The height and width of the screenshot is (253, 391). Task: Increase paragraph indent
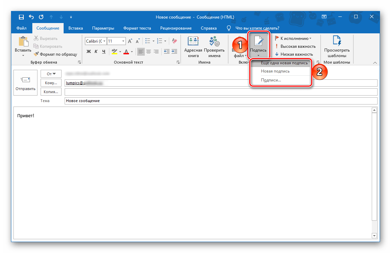(174, 52)
